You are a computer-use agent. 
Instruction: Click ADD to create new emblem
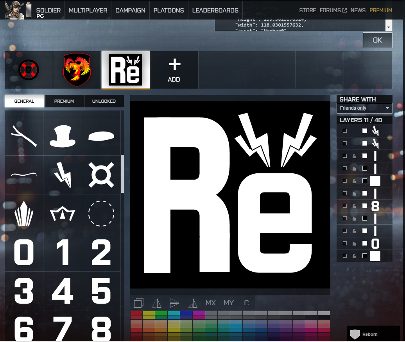[174, 70]
